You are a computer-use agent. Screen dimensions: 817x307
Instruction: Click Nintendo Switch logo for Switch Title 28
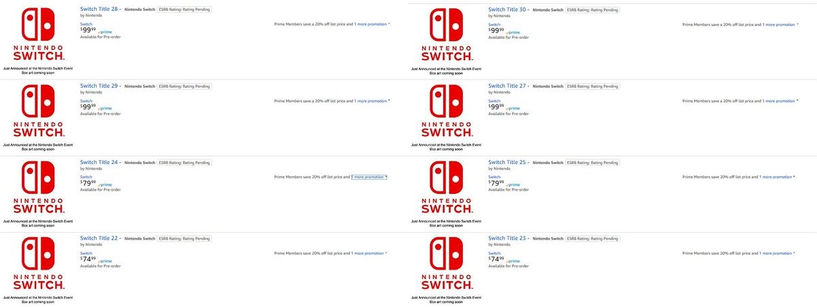(x=38, y=34)
